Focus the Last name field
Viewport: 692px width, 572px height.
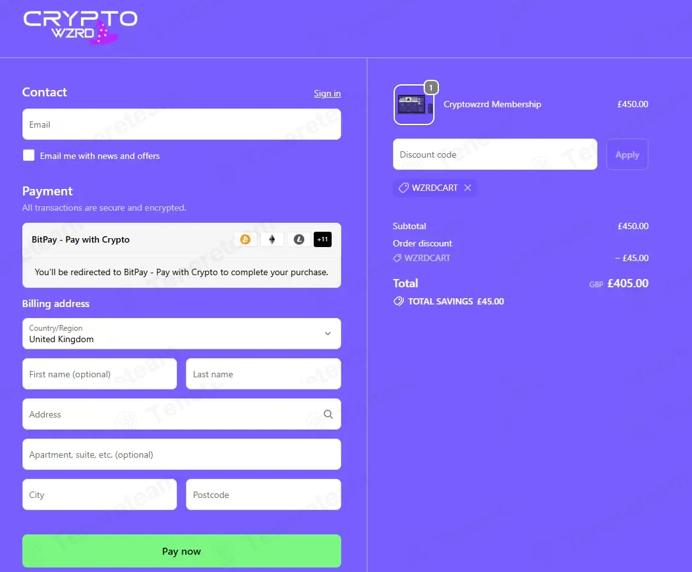[x=263, y=374]
